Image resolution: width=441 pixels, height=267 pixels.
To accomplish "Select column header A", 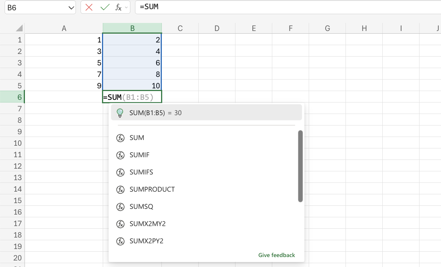I will (64, 28).
